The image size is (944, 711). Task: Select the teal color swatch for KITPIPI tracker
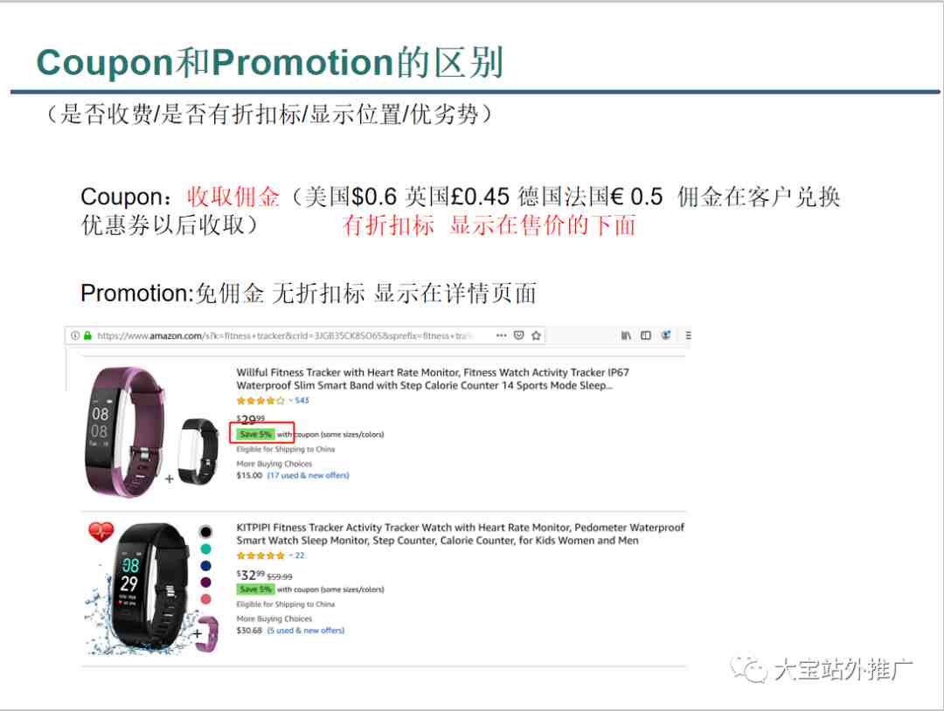click(x=205, y=549)
